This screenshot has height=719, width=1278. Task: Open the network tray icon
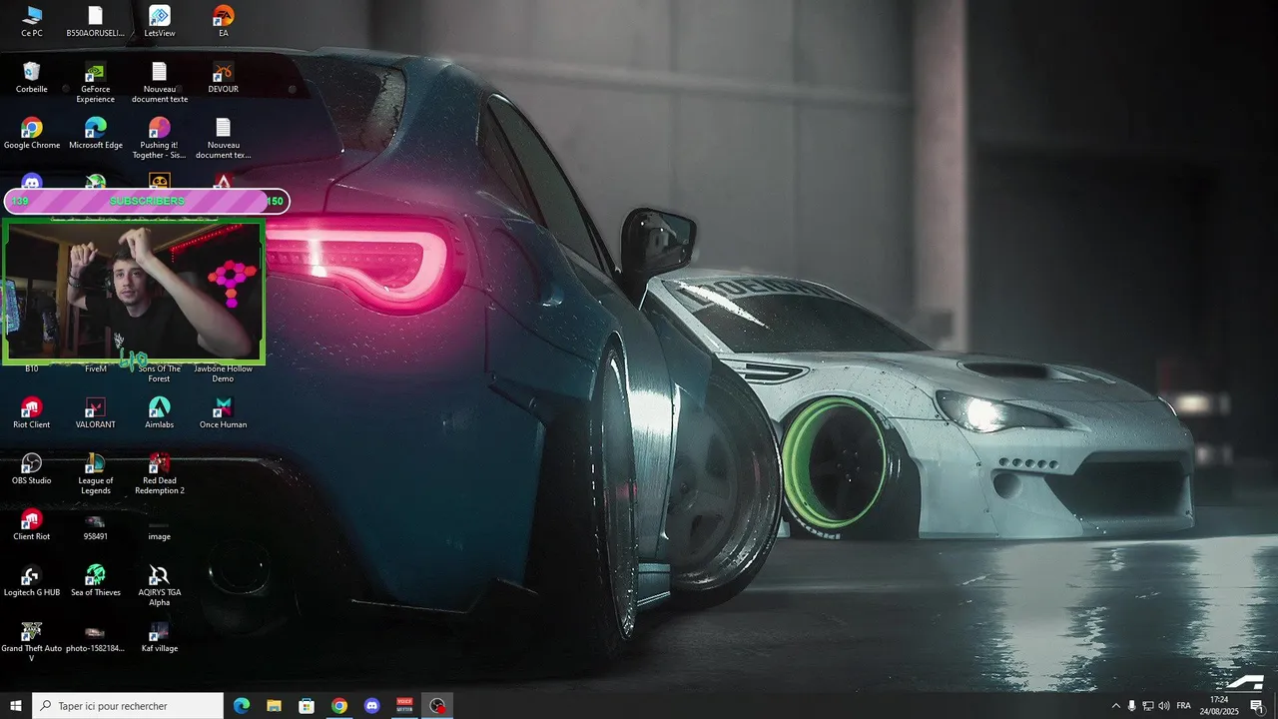(1147, 706)
